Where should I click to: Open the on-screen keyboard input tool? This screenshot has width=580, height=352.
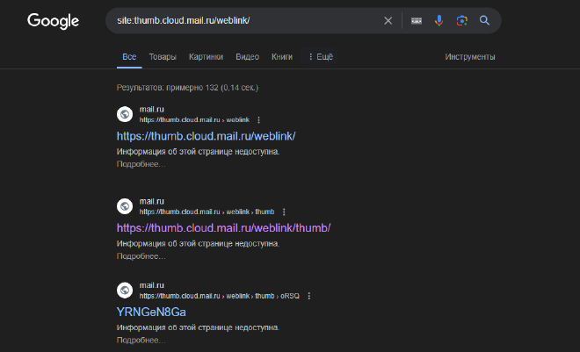tap(417, 21)
